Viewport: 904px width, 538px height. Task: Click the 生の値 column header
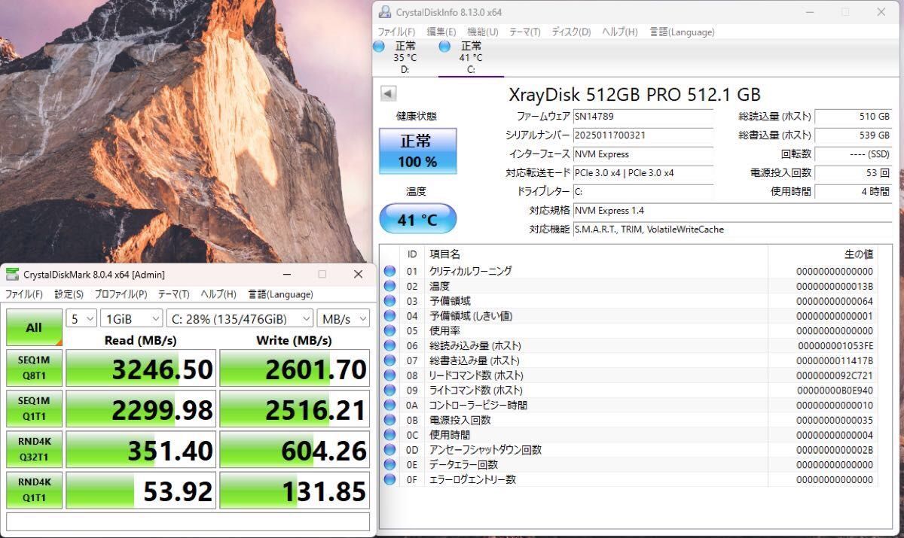(x=823, y=254)
